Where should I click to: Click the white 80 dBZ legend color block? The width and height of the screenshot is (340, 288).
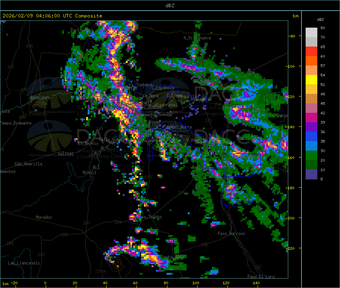tap(311, 33)
